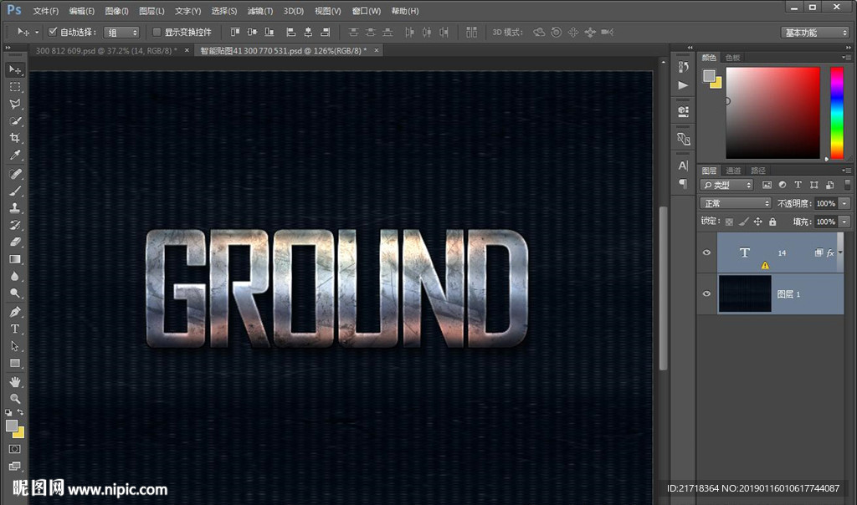Screen dimensions: 857x505
Task: Select the Horizontal Type tool
Action: pos(15,329)
